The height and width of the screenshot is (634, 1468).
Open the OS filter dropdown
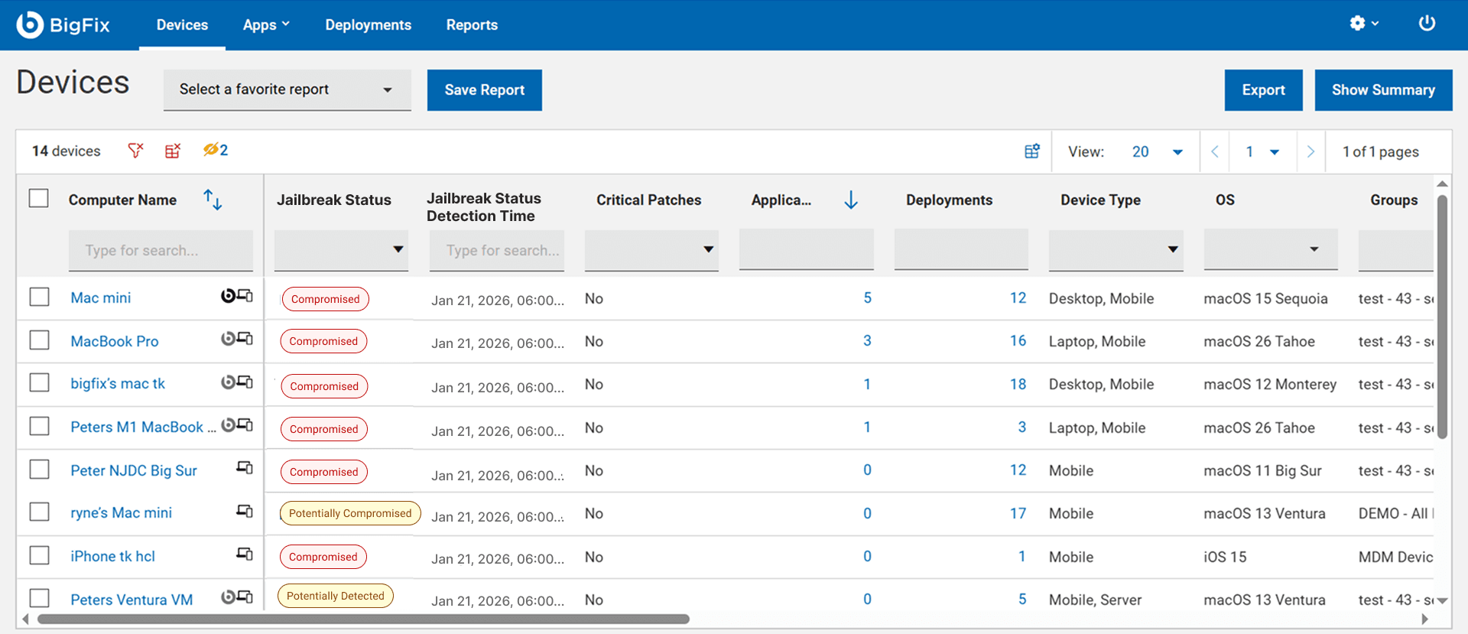[1271, 249]
